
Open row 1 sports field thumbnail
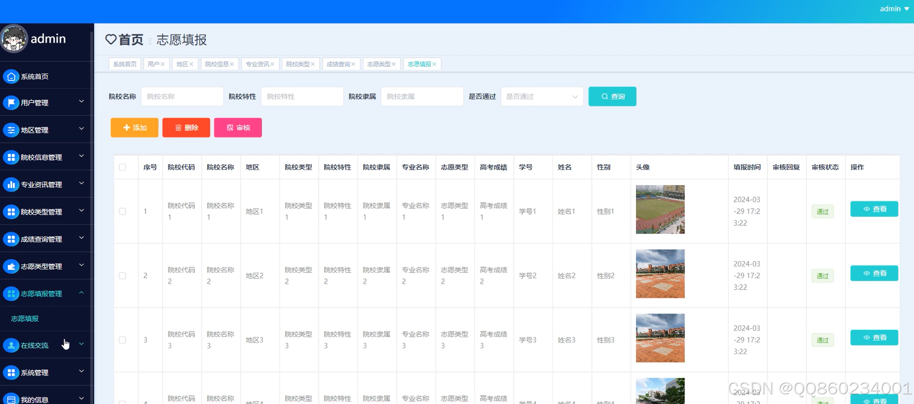point(660,209)
